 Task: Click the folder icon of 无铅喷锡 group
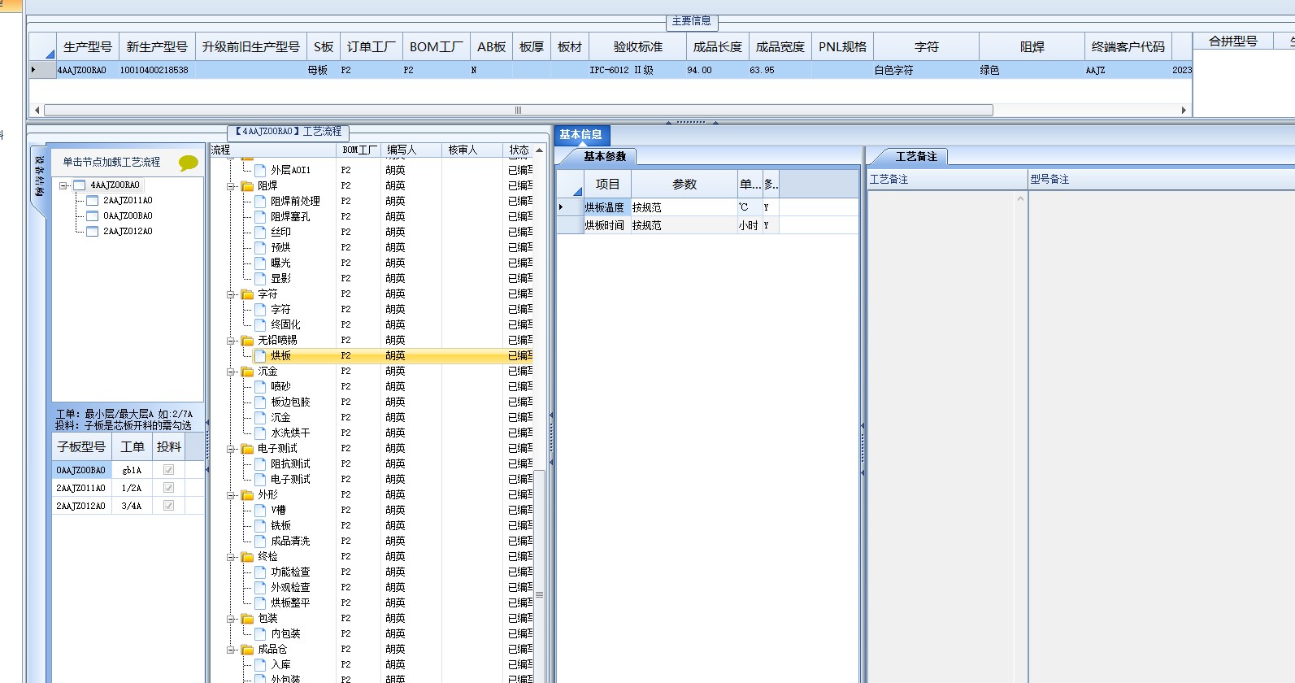click(247, 340)
